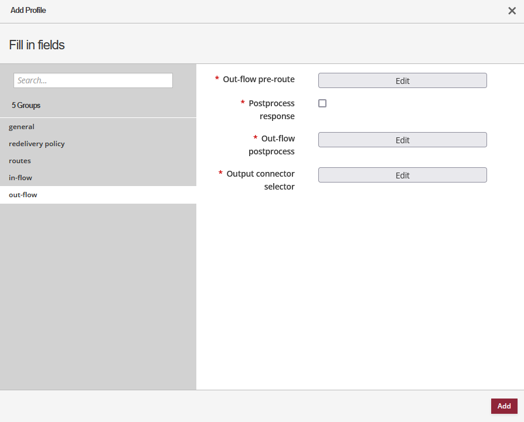This screenshot has height=422, width=524.
Task: Click the Fill in fields heading
Action: pos(37,45)
